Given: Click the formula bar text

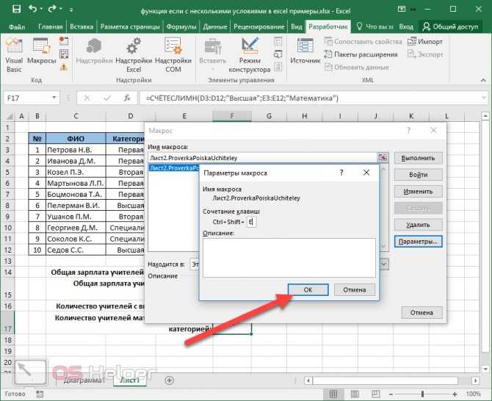Looking at the screenshot, I should 242,98.
